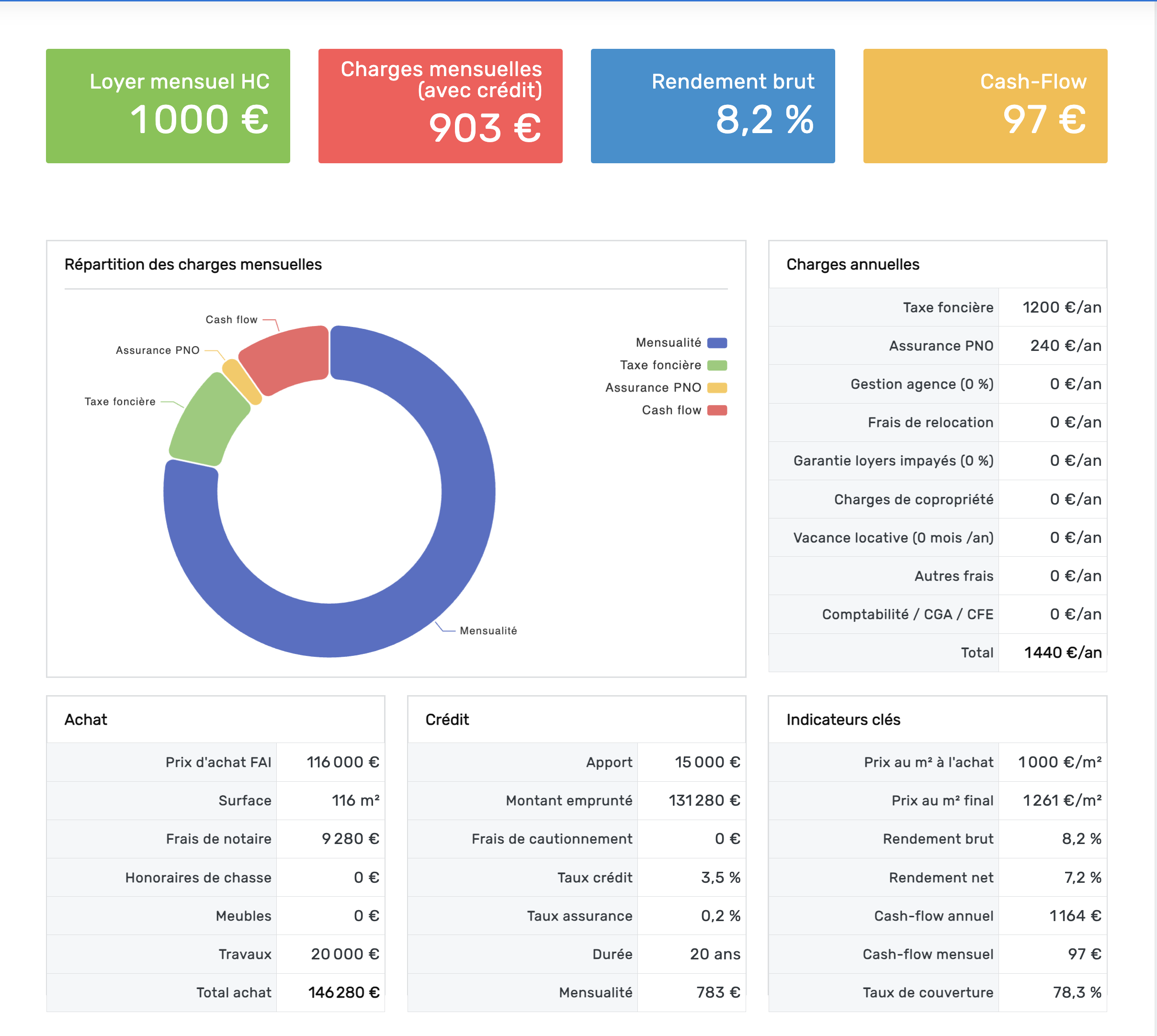Screen dimensions: 1157x1036
Task: Click the Charges annuelles panel header
Action: click(852, 264)
